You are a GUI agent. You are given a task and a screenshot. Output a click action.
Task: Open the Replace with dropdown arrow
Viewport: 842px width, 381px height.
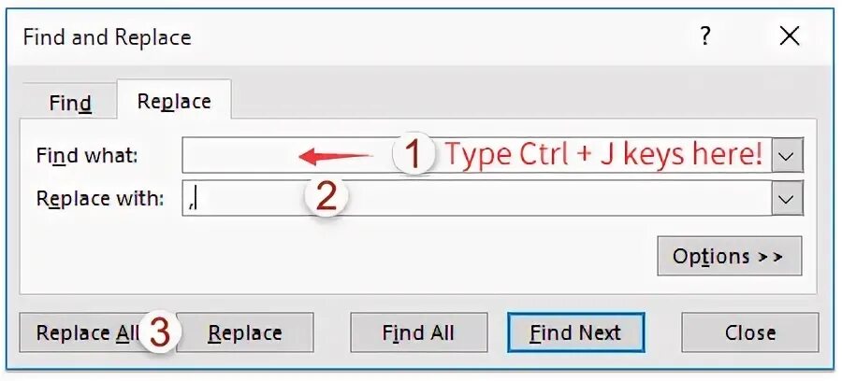(x=788, y=198)
